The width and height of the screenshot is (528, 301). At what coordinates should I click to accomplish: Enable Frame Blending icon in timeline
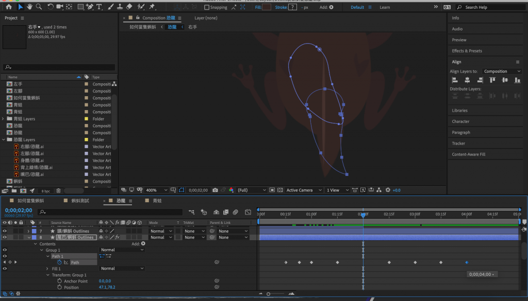(226, 212)
